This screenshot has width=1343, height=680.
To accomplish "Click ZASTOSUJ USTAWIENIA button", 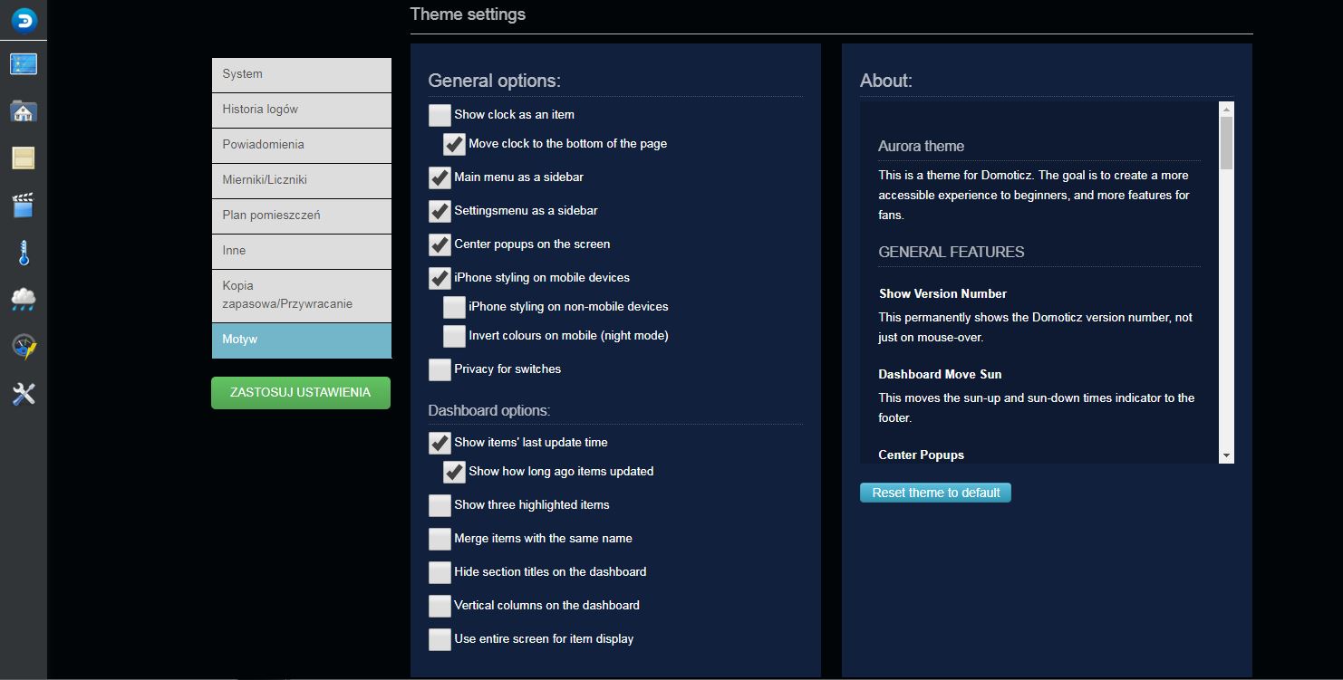I will [301, 393].
